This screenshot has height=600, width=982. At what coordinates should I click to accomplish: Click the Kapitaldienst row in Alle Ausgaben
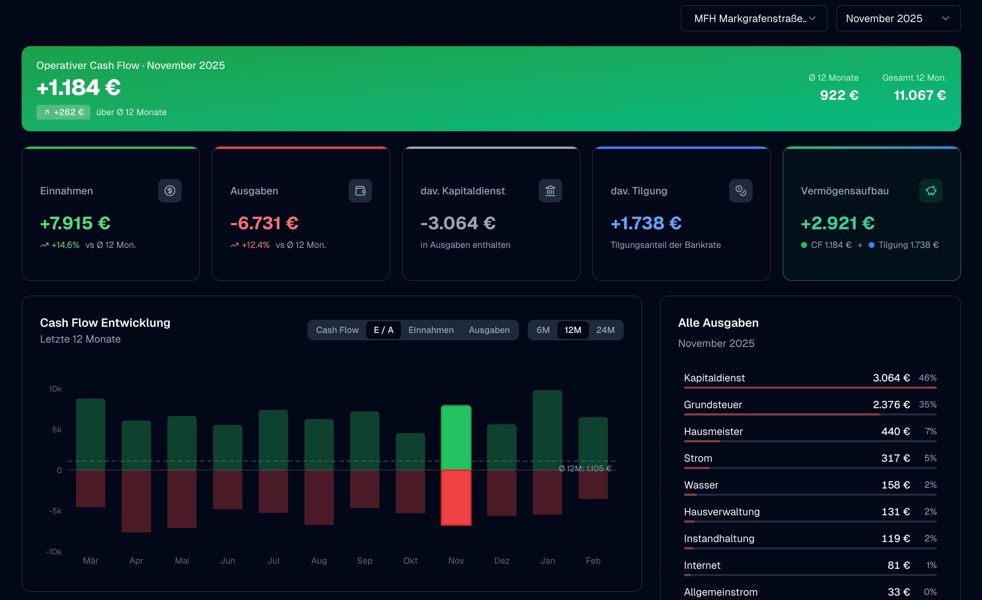click(x=809, y=378)
